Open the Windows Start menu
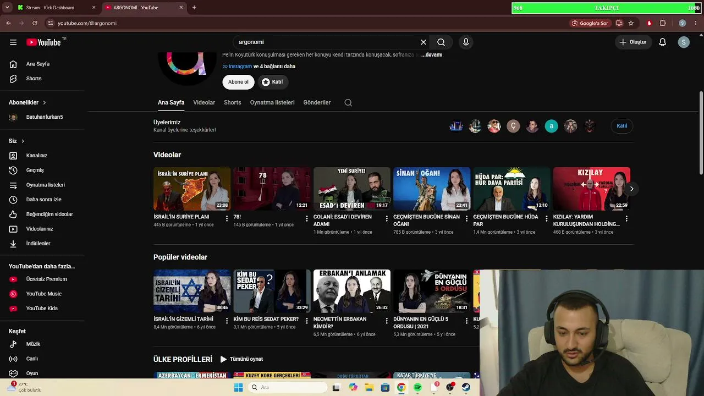This screenshot has height=396, width=704. coord(238,387)
